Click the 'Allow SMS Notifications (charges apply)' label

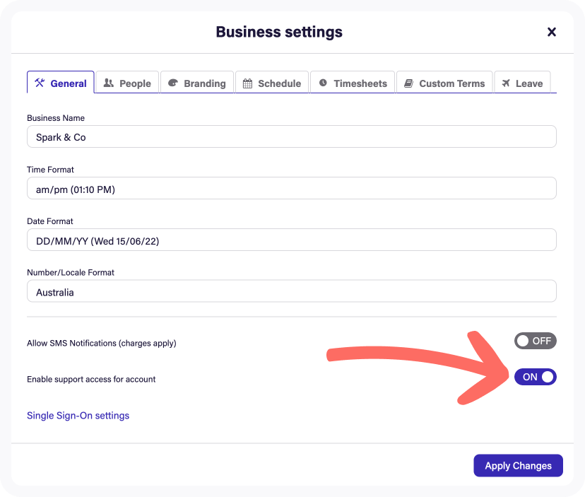(x=102, y=343)
